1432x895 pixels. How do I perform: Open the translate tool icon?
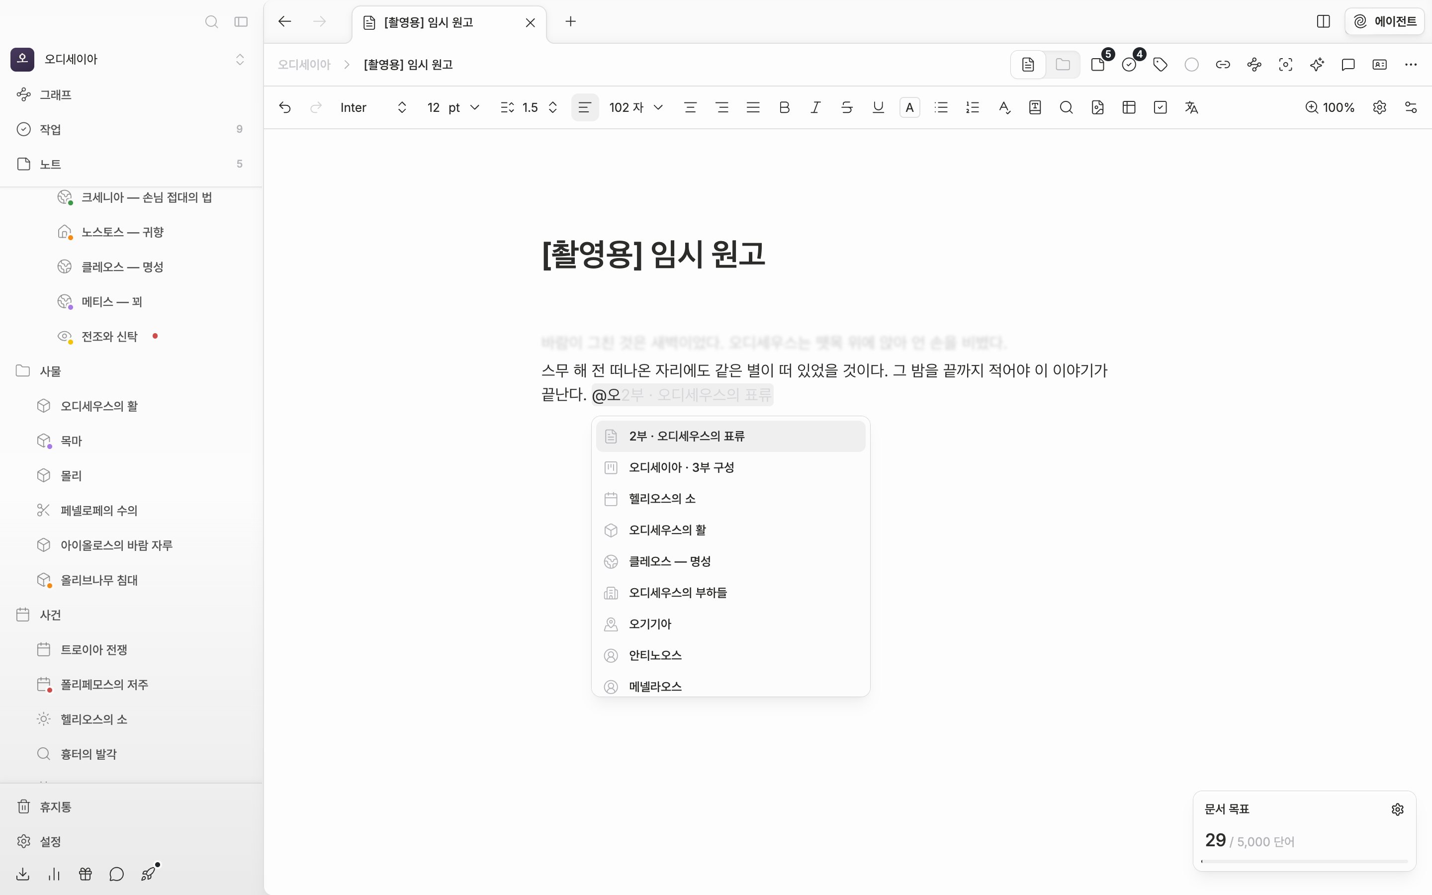pyautogui.click(x=1192, y=107)
